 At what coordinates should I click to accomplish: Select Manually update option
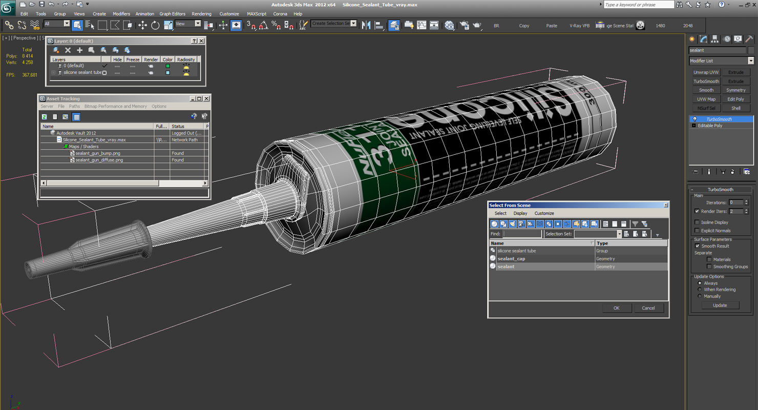[x=700, y=296]
